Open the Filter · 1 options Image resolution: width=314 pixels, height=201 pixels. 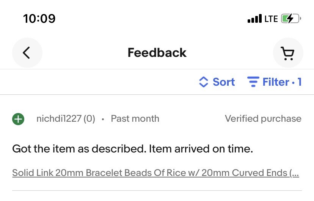coord(274,82)
